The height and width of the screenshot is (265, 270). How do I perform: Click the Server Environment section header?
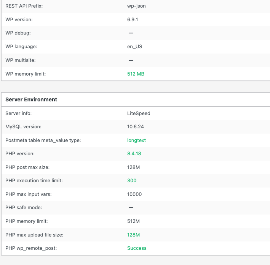pos(31,99)
